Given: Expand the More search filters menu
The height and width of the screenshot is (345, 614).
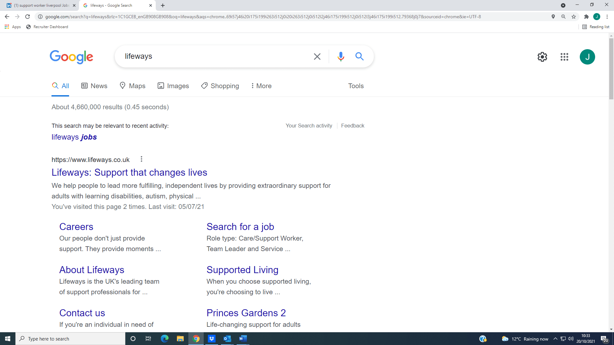Looking at the screenshot, I should pyautogui.click(x=261, y=86).
